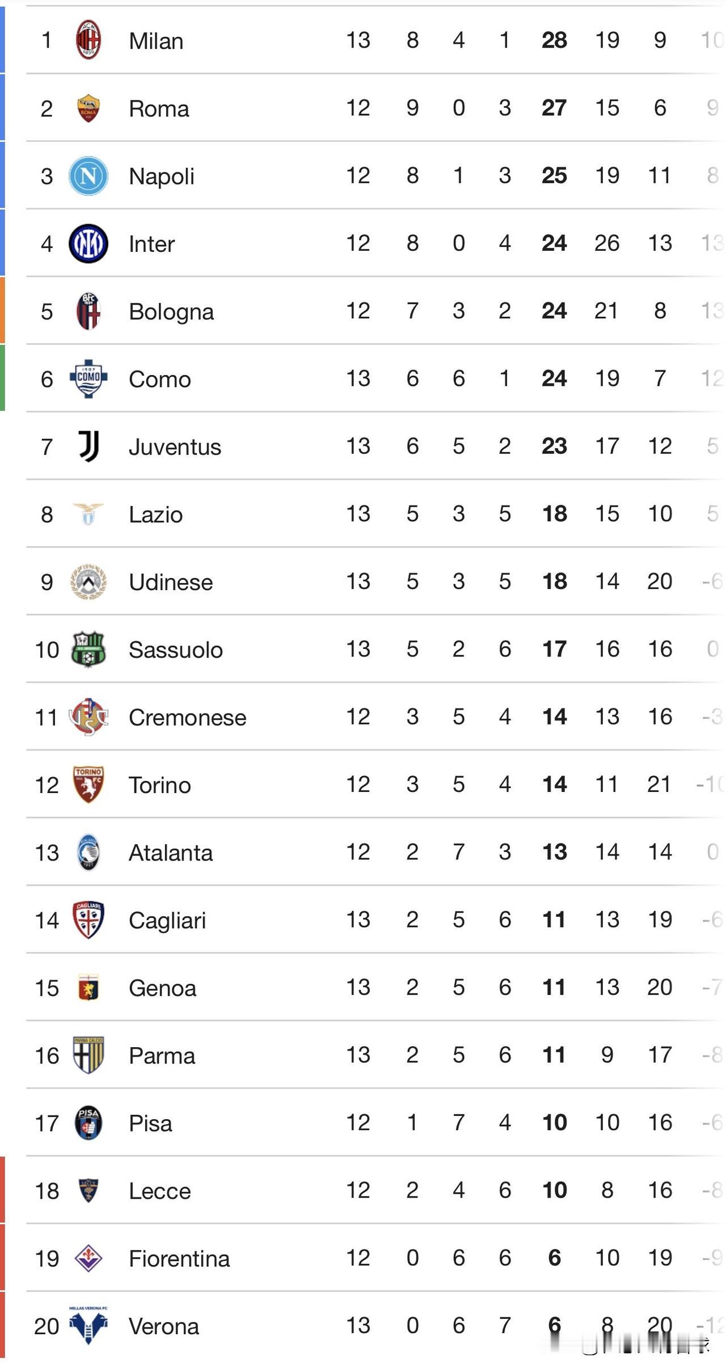Image resolution: width=726 pixels, height=1370 pixels.
Task: Open the Lazio team name link
Action: 155,515
